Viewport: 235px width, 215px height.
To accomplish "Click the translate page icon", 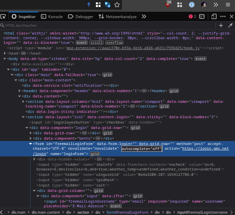I will [x=108, y=5].
